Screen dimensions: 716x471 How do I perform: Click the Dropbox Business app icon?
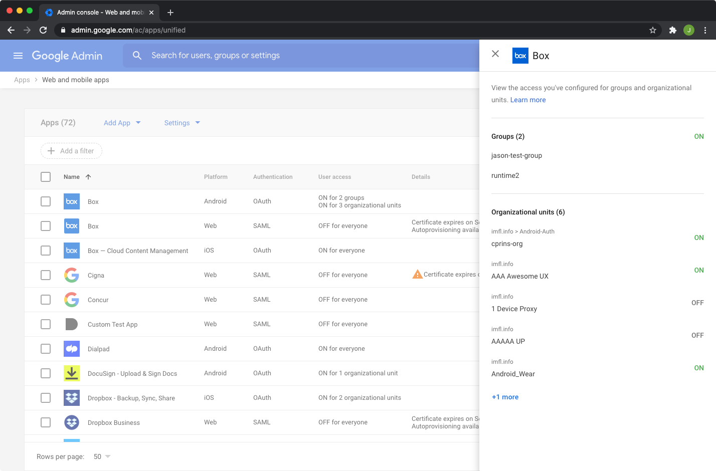click(72, 422)
